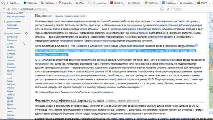Open 'прибалтийско-финскую' link
213x120 pixels.
[x=94, y=60]
